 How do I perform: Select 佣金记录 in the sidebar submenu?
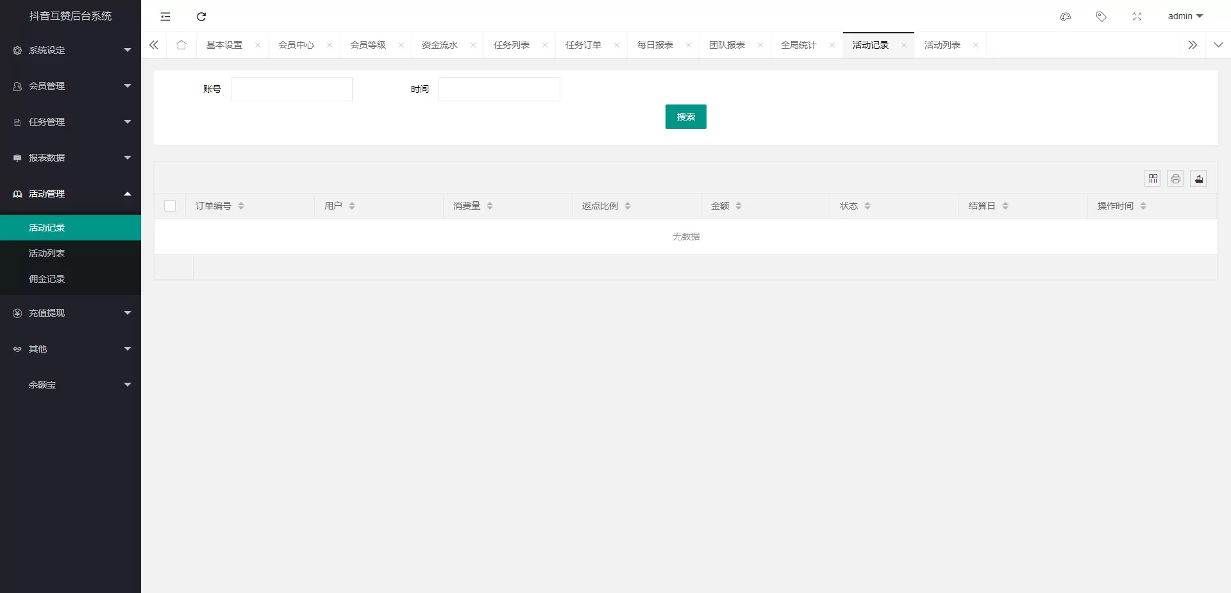click(x=47, y=279)
